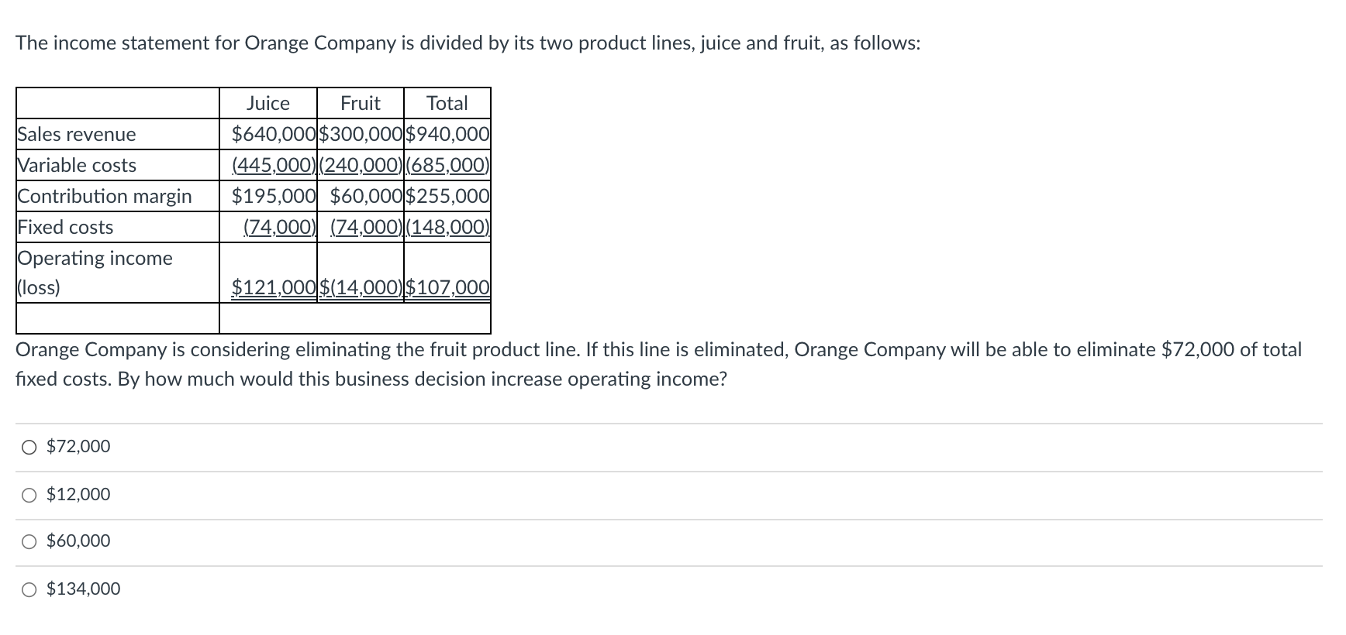Click the Contribution margin row label

pos(104,196)
